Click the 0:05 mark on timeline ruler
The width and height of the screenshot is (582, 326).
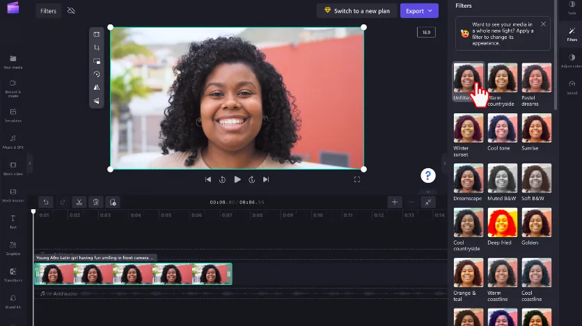tap(166, 215)
